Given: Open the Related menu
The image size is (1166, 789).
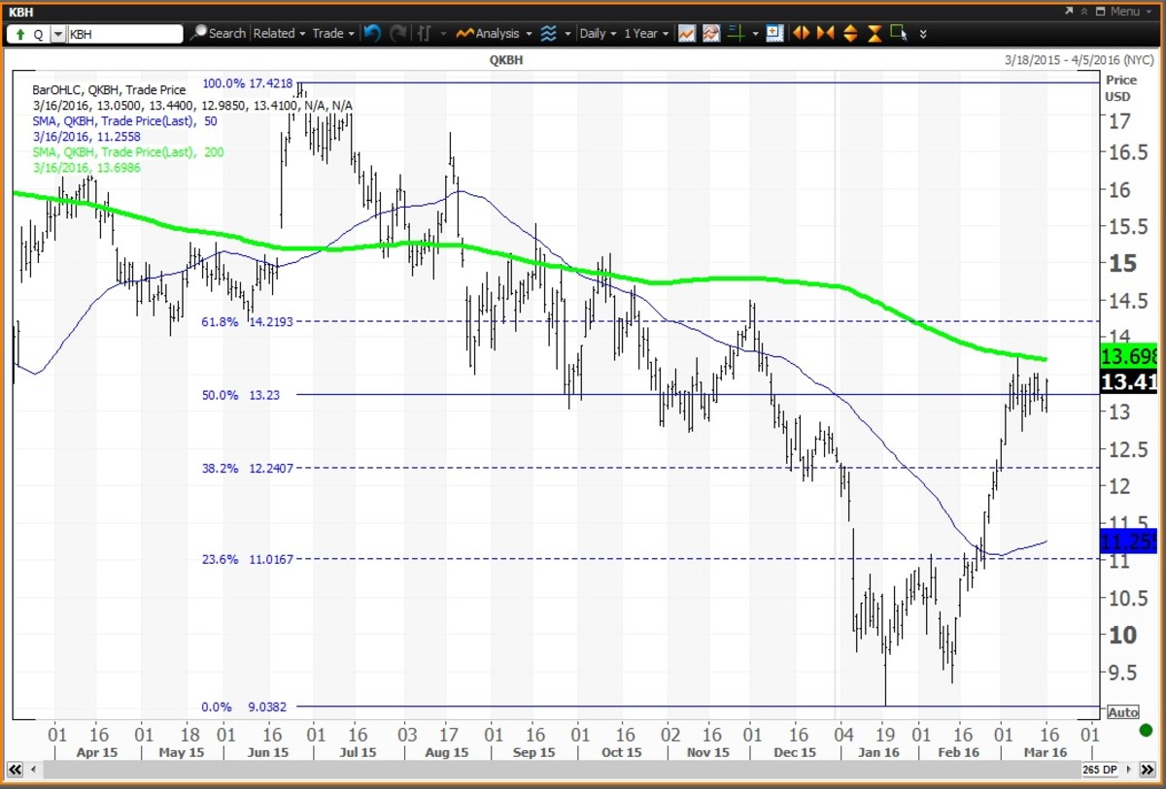Looking at the screenshot, I should (279, 33).
